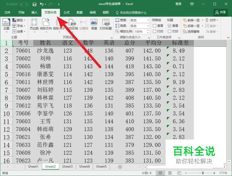Open Customize Quick Access Toolbar dropdown
Image resolution: width=232 pixels, height=176 pixels.
(x=59, y=4)
